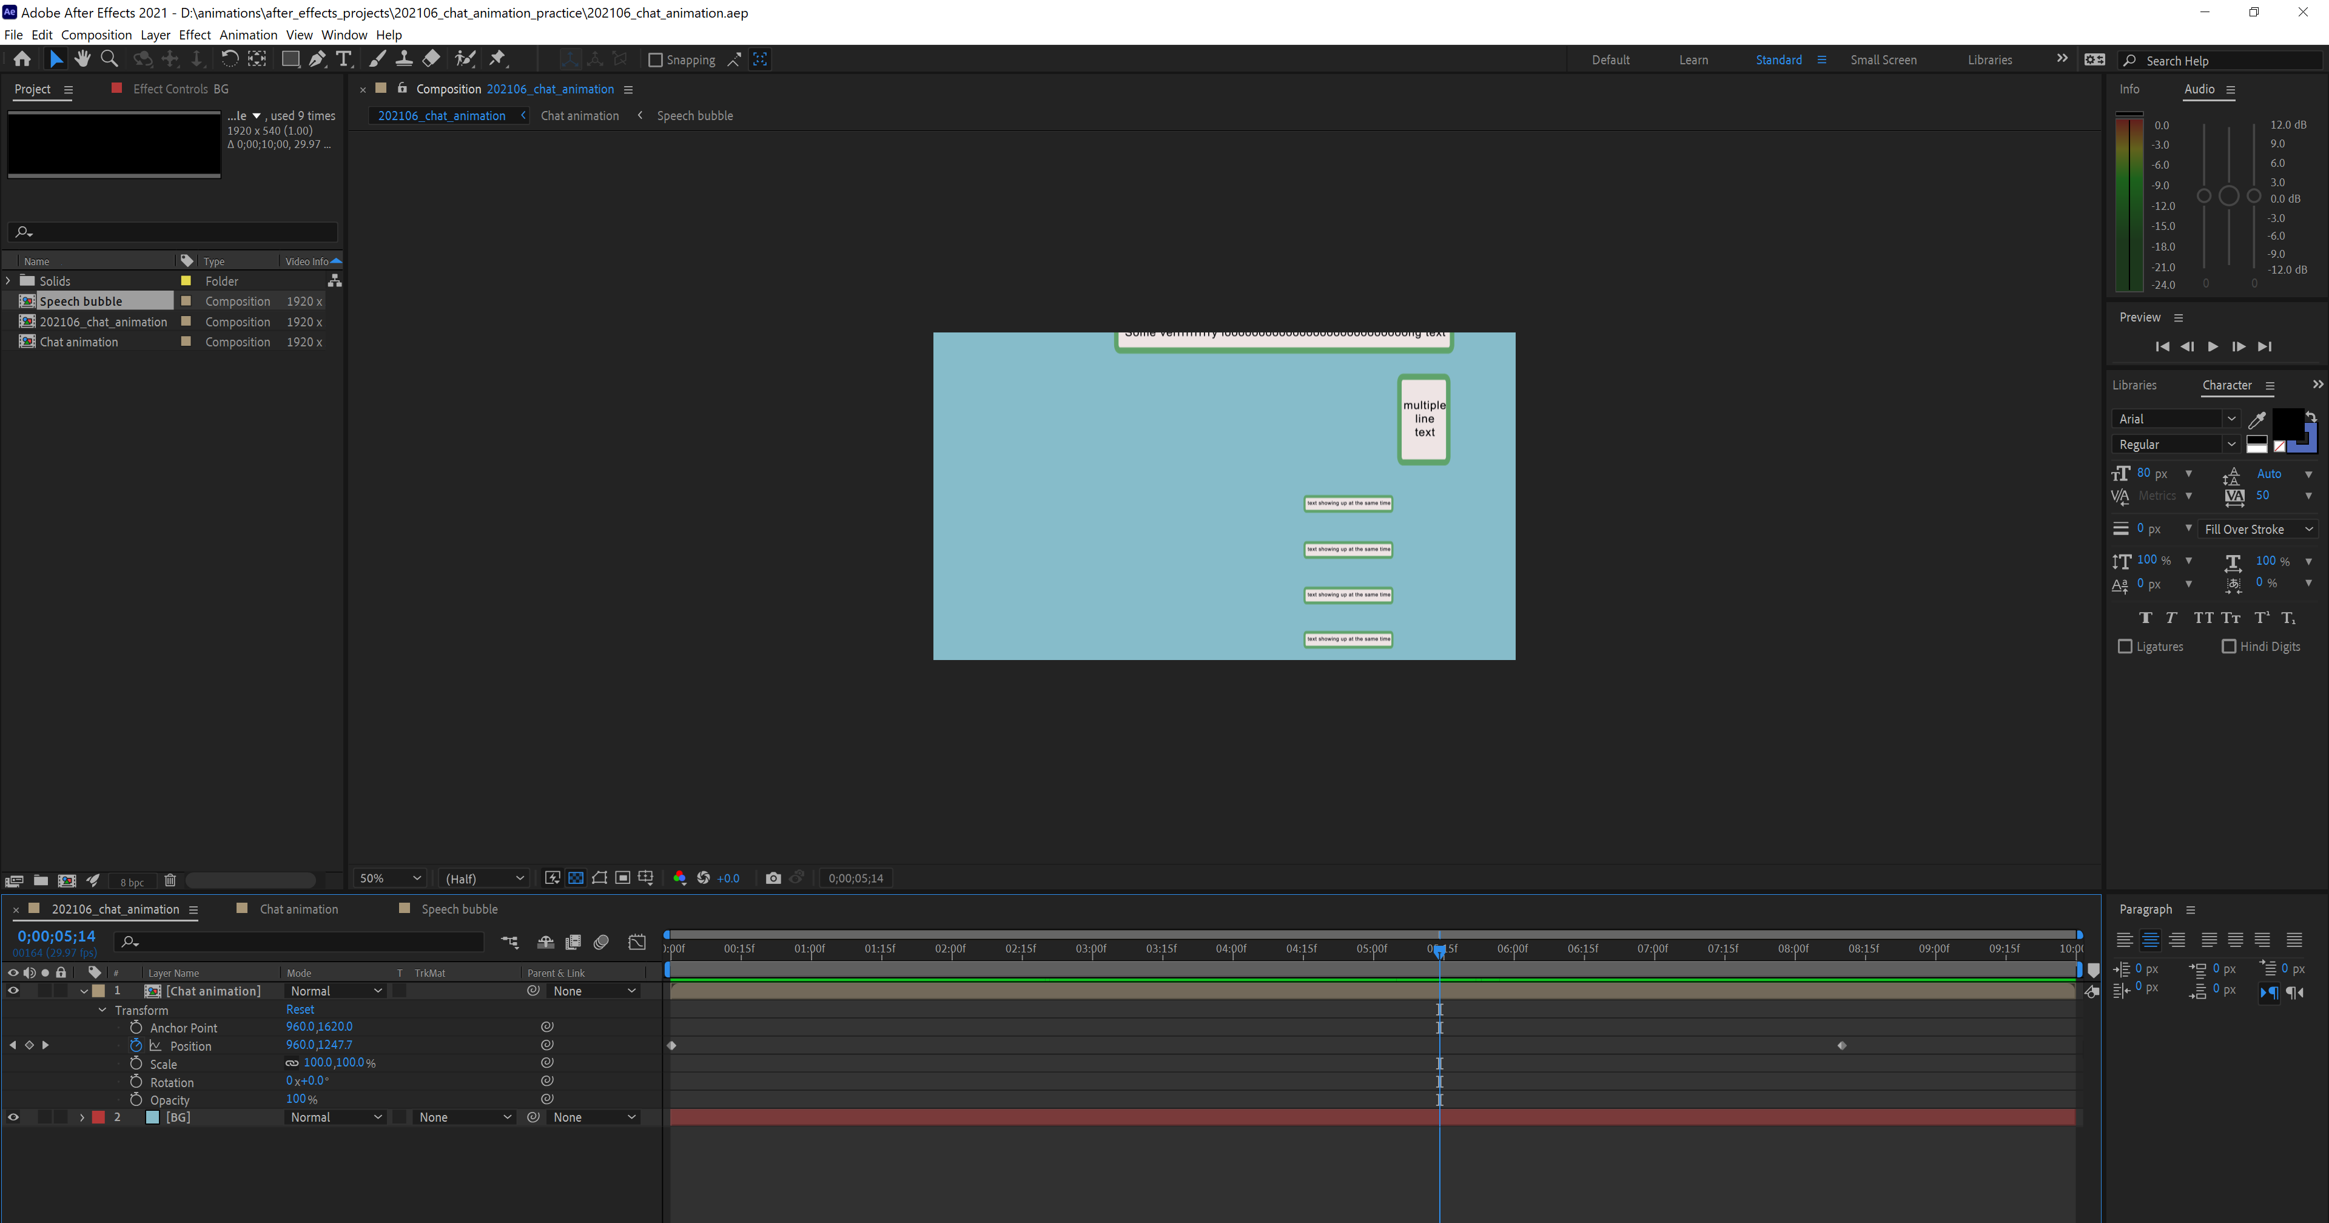Screen dimensions: 2329x1223
Task: Play the composition preview
Action: tap(2213, 346)
